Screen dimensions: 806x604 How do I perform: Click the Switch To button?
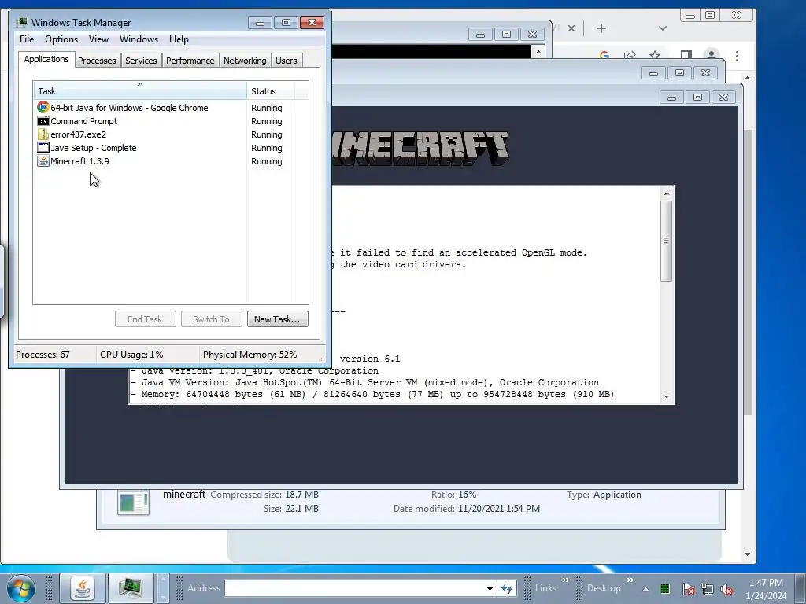point(211,319)
